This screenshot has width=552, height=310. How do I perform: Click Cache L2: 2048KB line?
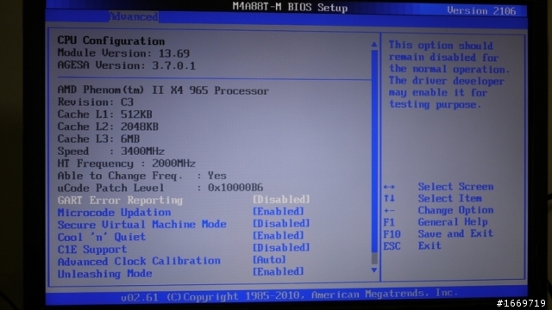[108, 127]
